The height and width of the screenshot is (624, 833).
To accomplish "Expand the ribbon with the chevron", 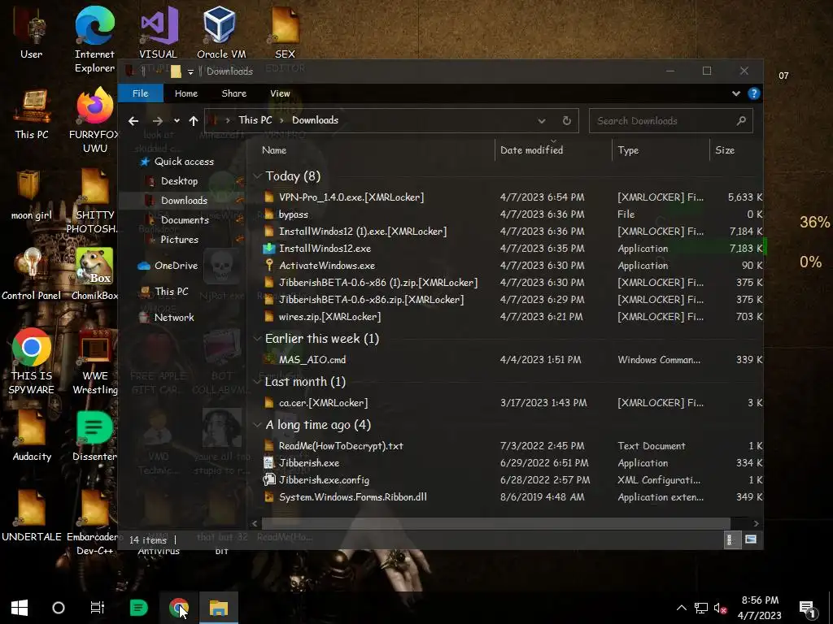I will [x=735, y=93].
